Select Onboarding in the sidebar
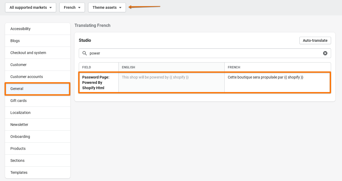Image resolution: width=342 pixels, height=181 pixels. tap(38, 137)
